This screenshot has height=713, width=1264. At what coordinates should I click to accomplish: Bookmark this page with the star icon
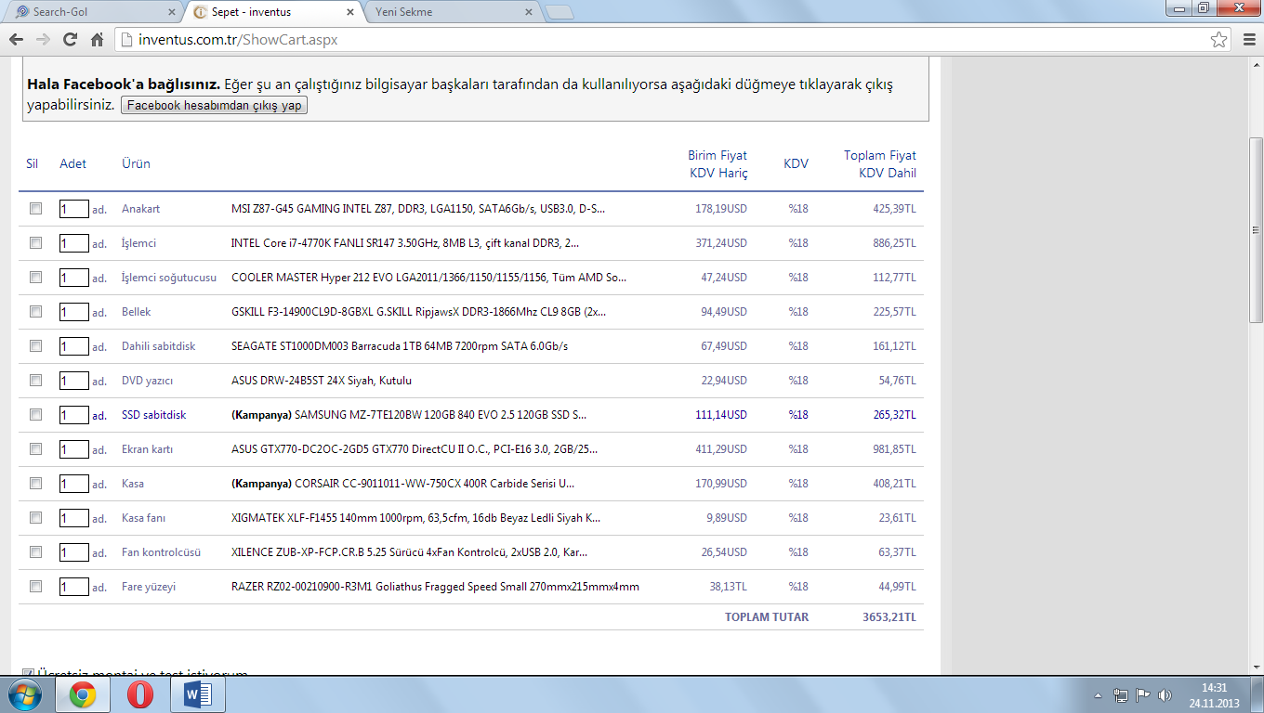[1218, 40]
